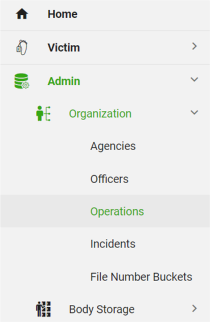210x322 pixels.
Task: Expand the Victim menu chevron
Action: 195,47
